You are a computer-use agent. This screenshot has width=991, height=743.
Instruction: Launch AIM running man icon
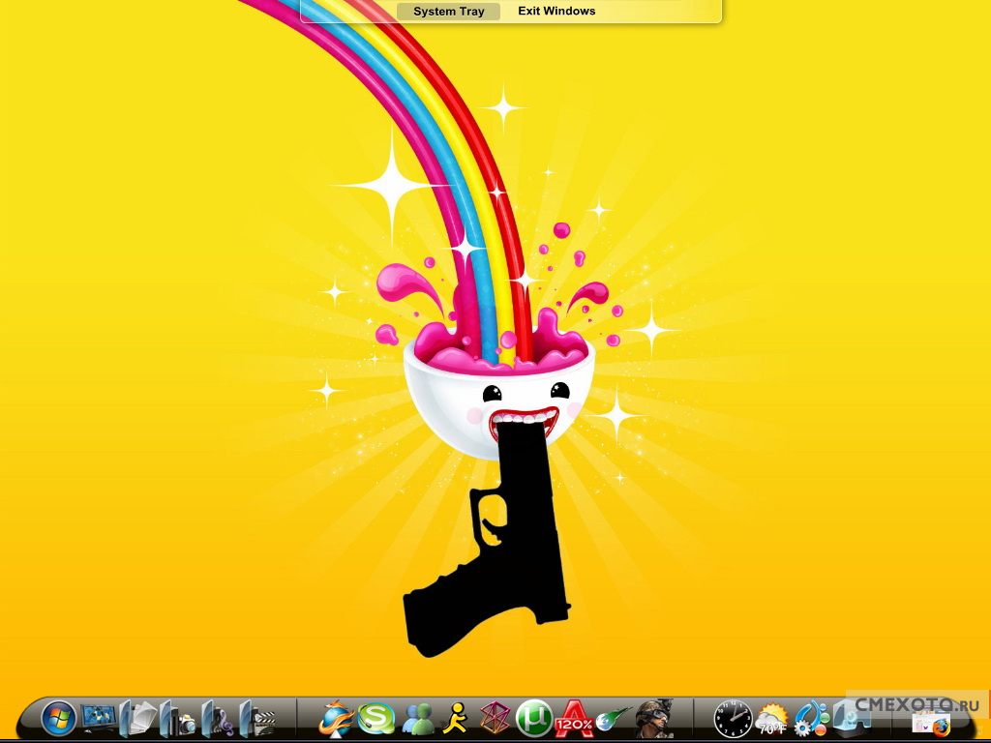[455, 718]
